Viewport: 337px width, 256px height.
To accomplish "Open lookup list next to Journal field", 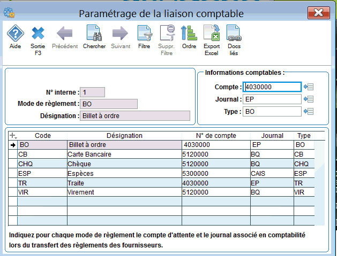I will click(309, 99).
